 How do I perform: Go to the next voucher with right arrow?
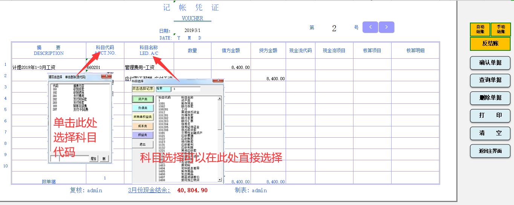386,27
